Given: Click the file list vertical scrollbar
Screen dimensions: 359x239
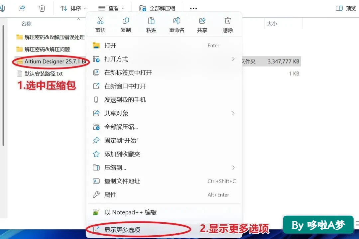Looking at the screenshot, I should click(3, 85).
